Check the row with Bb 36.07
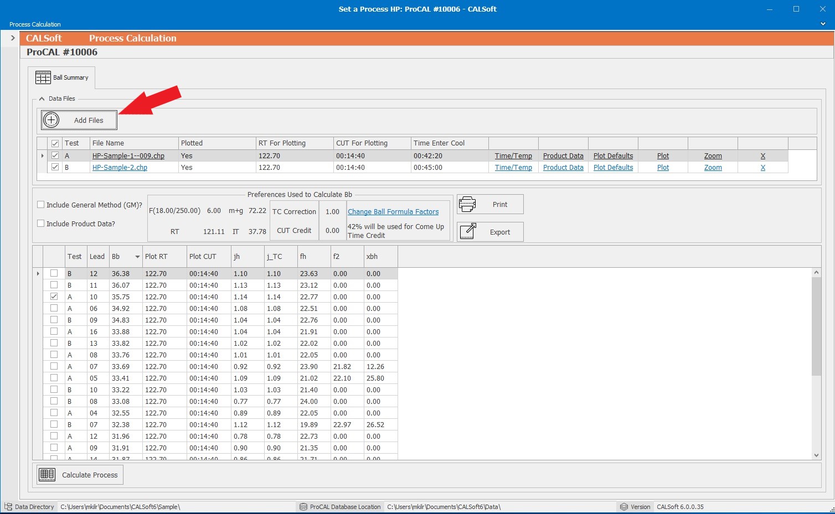 pyautogui.click(x=54, y=285)
